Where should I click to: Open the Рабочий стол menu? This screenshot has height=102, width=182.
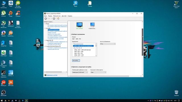pos(57,16)
